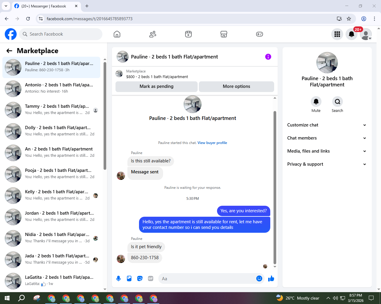Search in conversation magnifier icon

(x=338, y=102)
